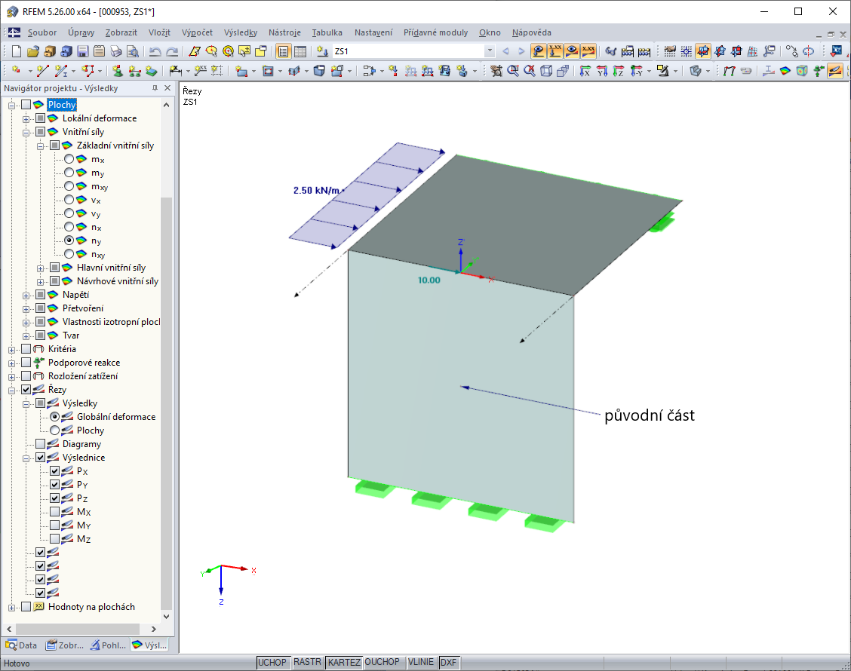
Task: Expand the Podporové reakce node
Action: 11,363
